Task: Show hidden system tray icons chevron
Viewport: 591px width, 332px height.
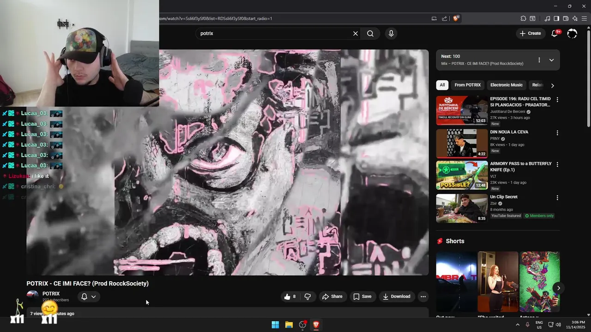Action: click(x=518, y=325)
